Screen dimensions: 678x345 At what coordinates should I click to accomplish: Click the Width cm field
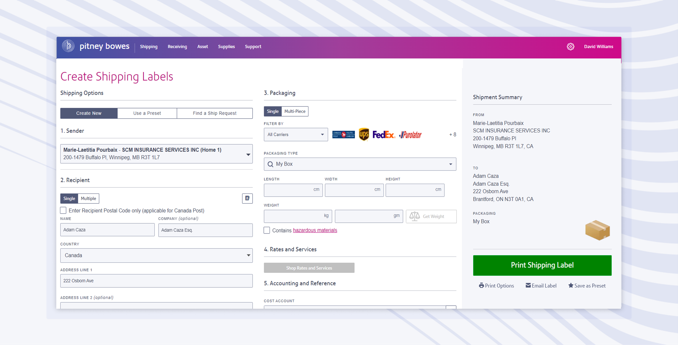(354, 190)
